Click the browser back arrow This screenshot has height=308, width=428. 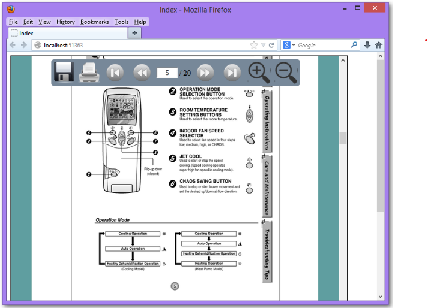[x=13, y=45]
